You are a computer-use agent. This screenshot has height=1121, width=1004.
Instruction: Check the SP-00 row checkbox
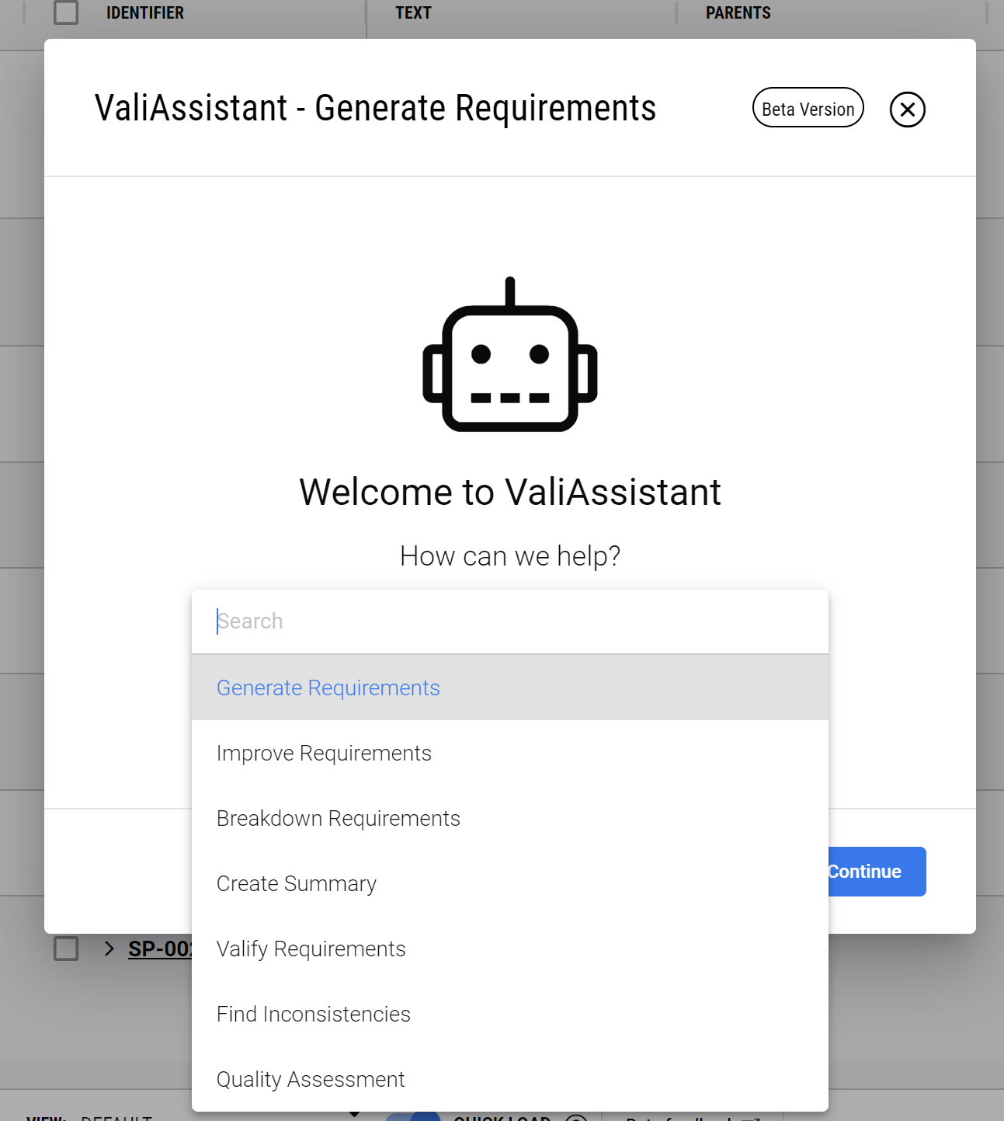click(66, 949)
